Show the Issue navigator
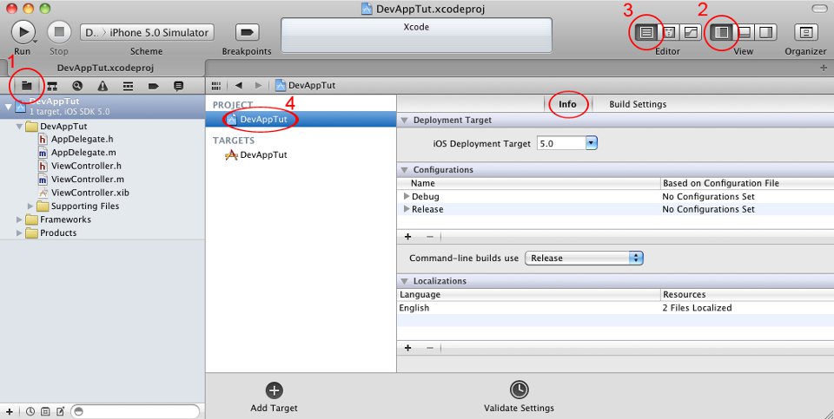834x419 pixels. pos(103,86)
